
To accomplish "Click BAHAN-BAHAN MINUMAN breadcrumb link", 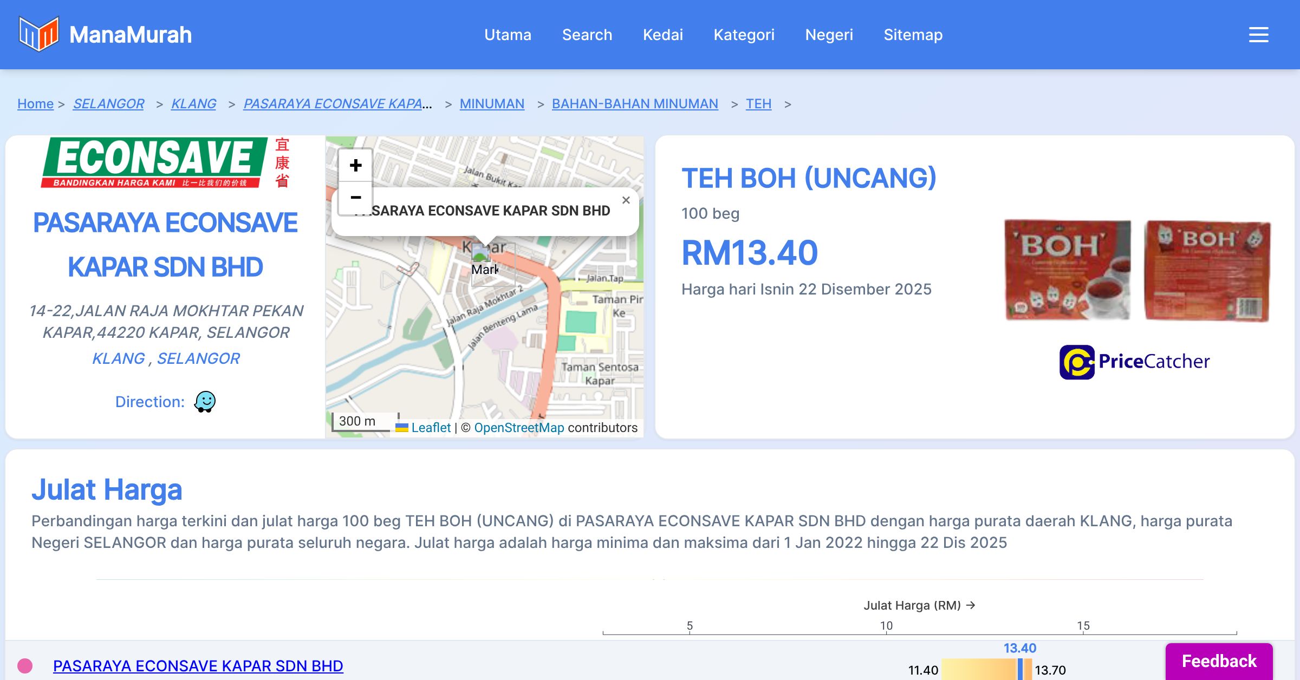I will (x=635, y=103).
